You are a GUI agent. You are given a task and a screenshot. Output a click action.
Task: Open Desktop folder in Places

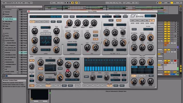[8, 52]
